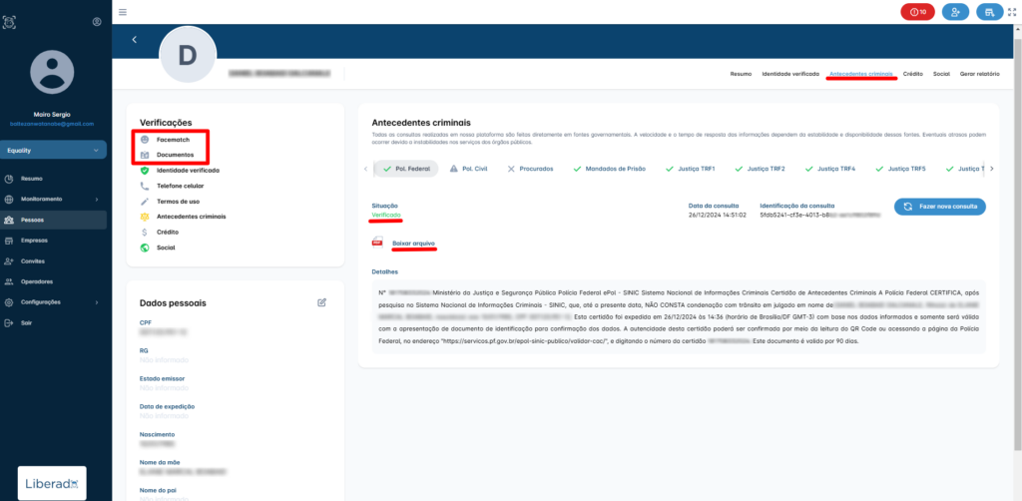Click the green globe Social icon
1022x501 pixels.
145,248
